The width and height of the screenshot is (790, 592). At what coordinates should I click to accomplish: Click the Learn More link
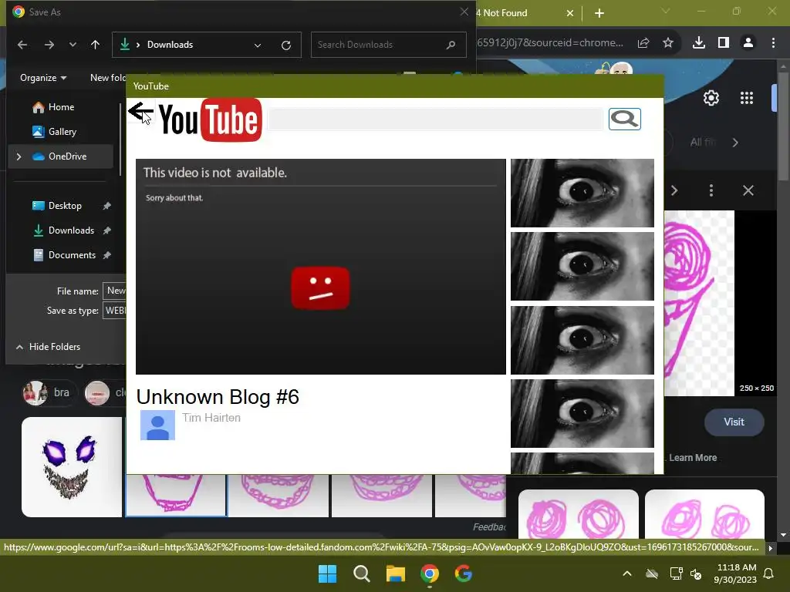pyautogui.click(x=693, y=458)
